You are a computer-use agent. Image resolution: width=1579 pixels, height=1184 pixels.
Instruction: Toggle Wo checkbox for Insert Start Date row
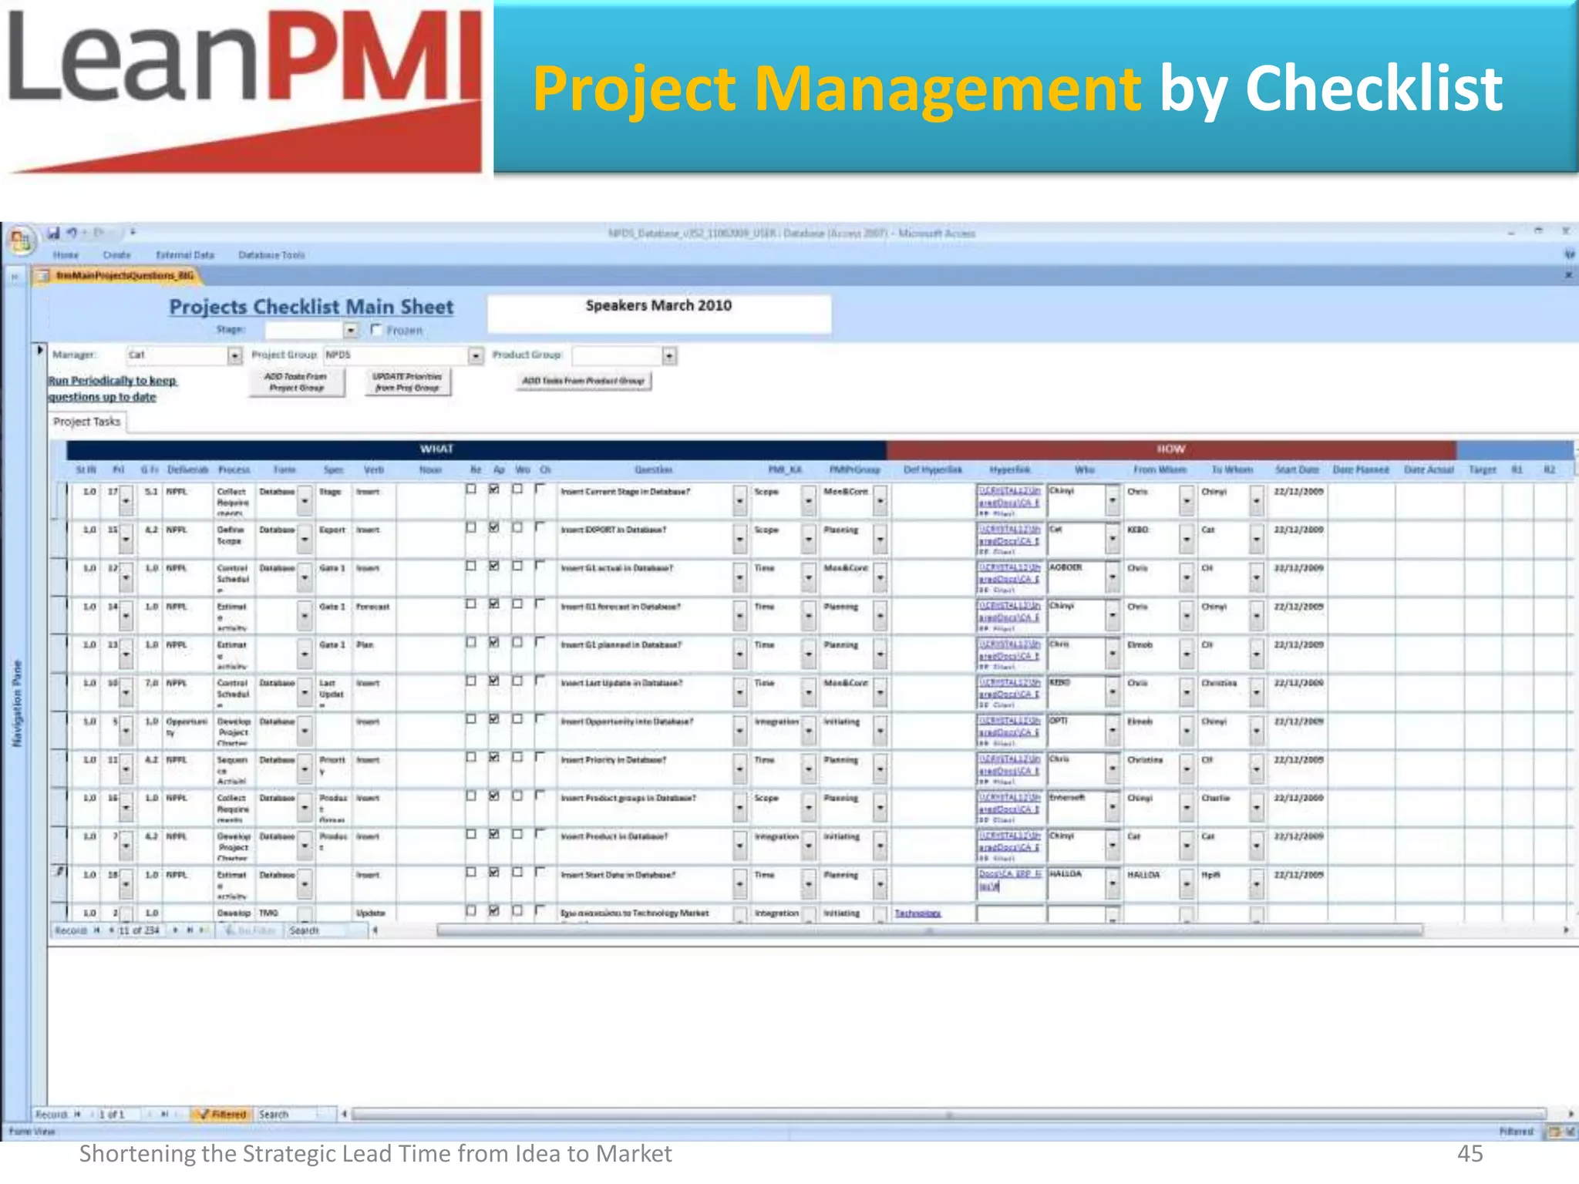tap(517, 873)
